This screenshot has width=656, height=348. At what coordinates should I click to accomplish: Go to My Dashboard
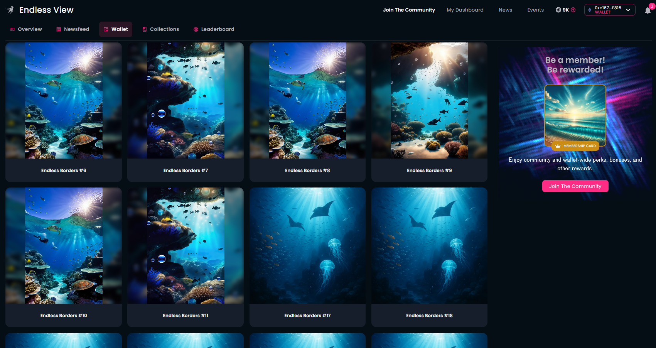[465, 10]
